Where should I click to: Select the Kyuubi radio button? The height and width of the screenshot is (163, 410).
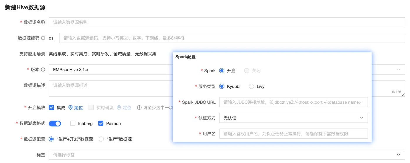[222, 86]
